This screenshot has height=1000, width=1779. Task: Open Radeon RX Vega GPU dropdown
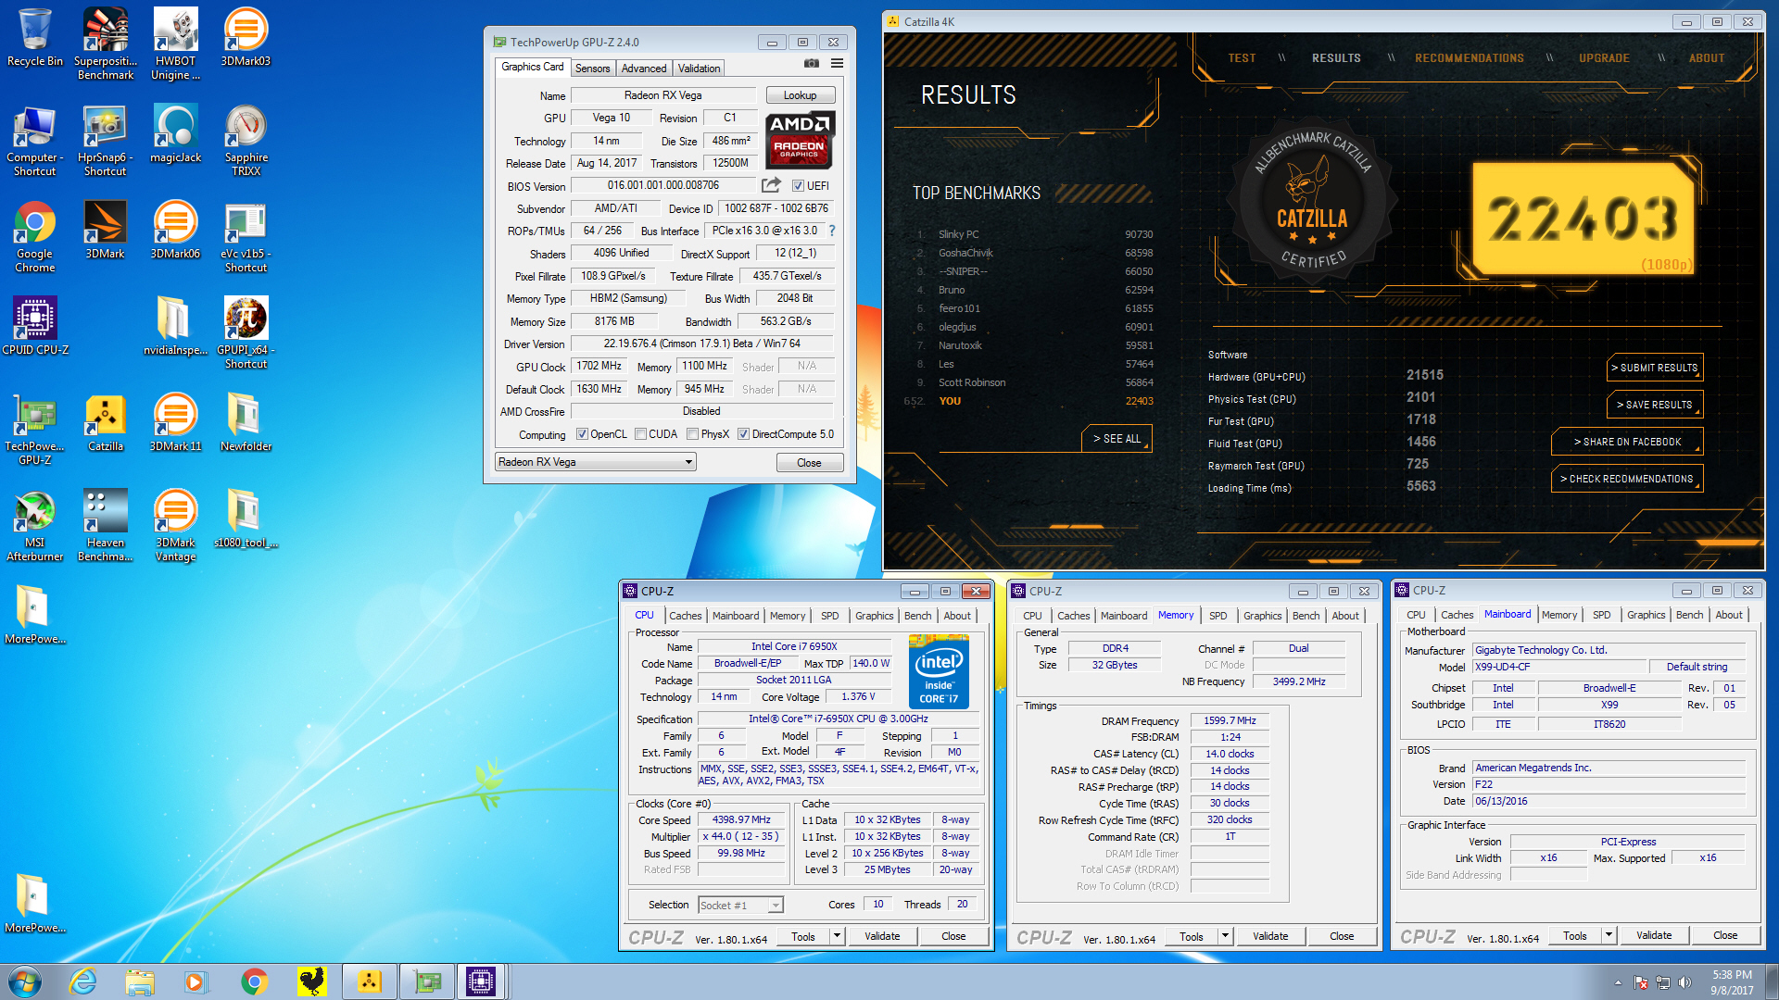point(596,462)
